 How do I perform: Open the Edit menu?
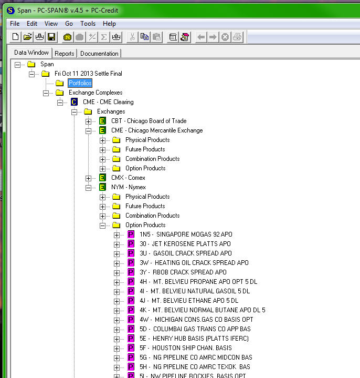pyautogui.click(x=32, y=24)
